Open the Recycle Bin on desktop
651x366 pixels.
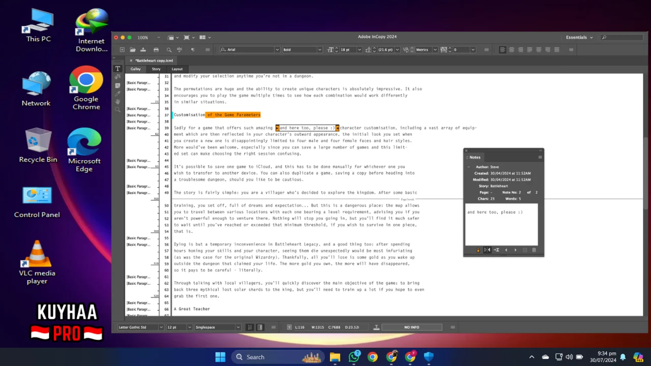tap(38, 145)
